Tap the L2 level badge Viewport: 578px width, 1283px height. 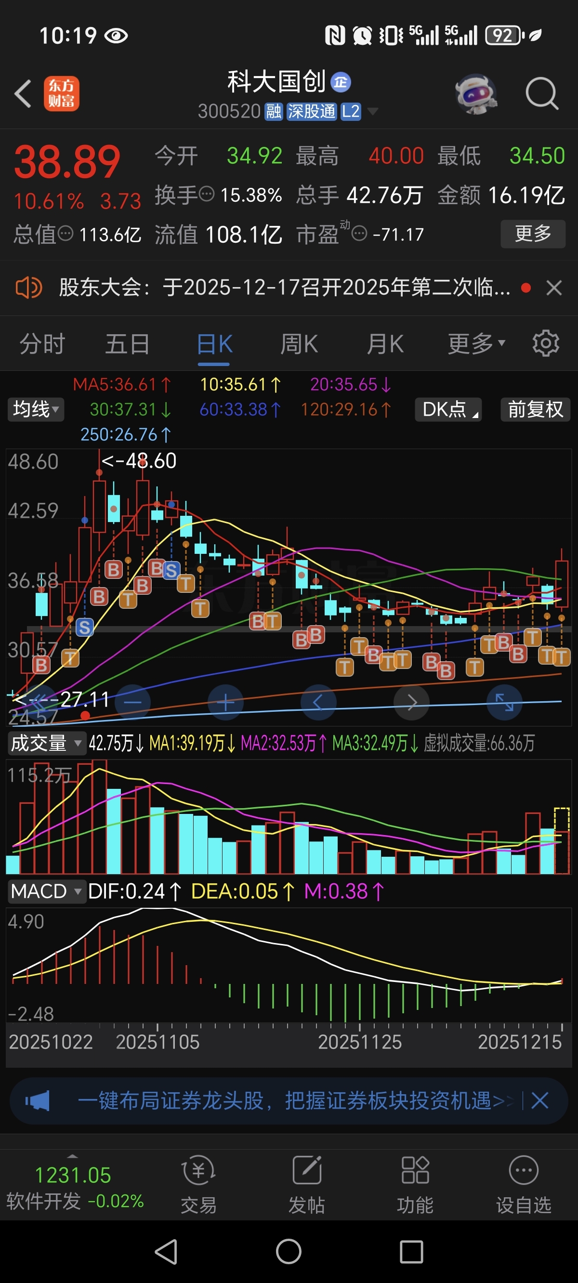coord(351,112)
